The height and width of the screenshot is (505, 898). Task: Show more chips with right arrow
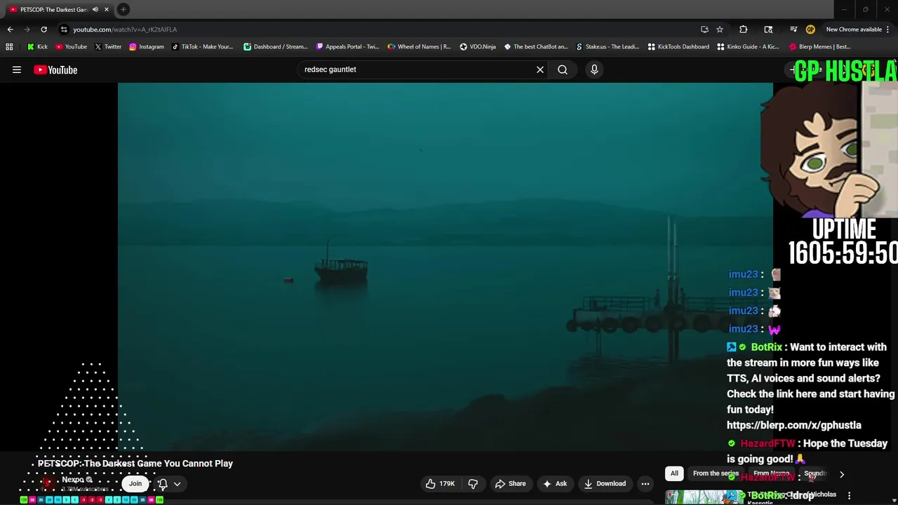[x=842, y=474]
